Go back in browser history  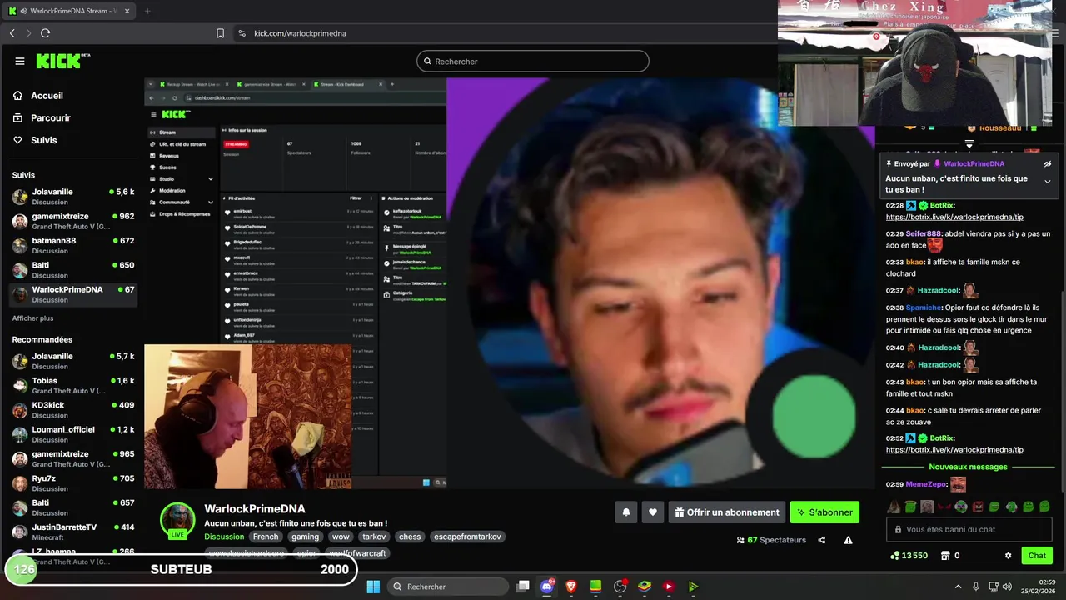click(x=12, y=33)
